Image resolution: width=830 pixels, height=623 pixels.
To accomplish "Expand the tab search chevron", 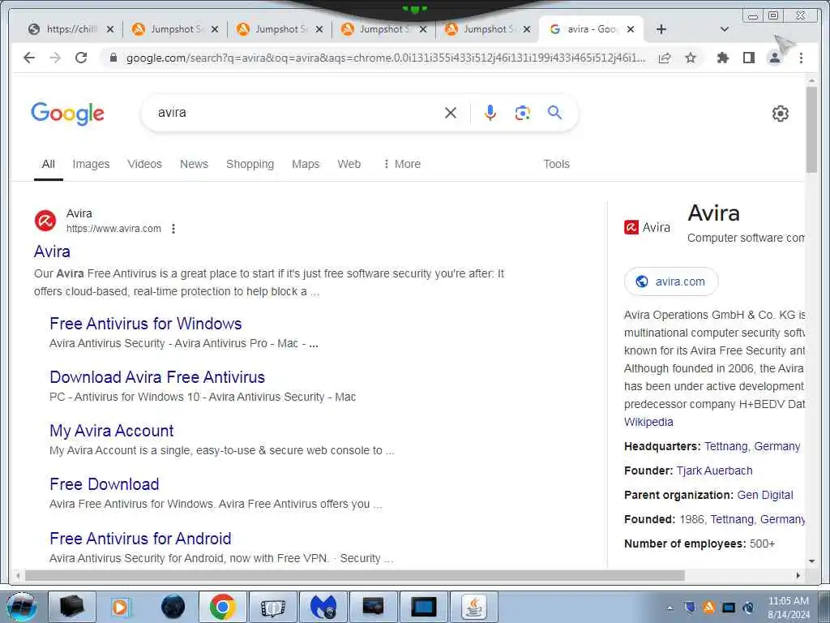I will [x=725, y=29].
